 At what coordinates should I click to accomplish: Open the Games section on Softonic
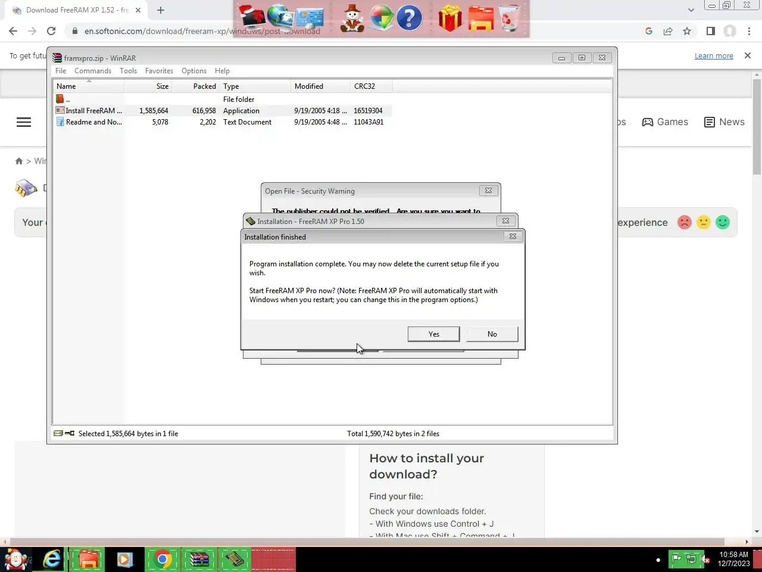coord(665,122)
